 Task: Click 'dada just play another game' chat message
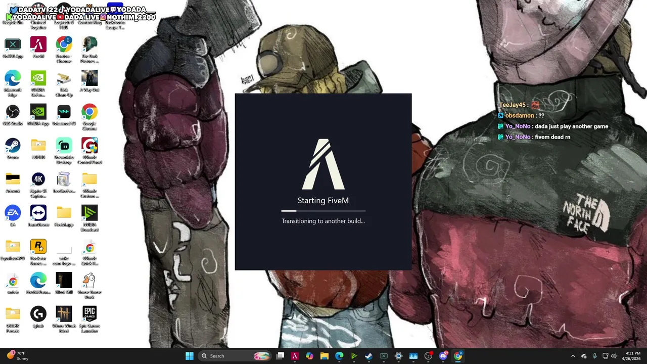[571, 126]
